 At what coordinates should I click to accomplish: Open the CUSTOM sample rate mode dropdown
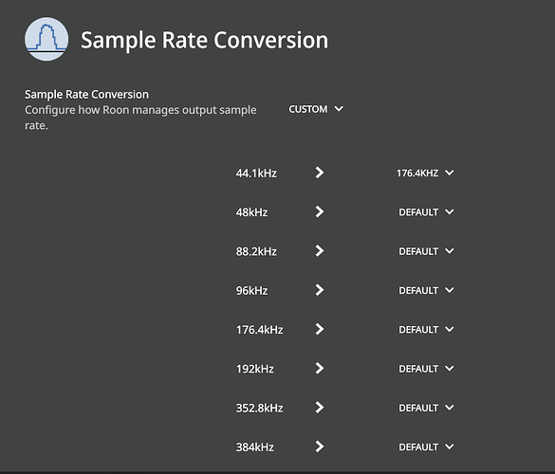click(x=316, y=109)
